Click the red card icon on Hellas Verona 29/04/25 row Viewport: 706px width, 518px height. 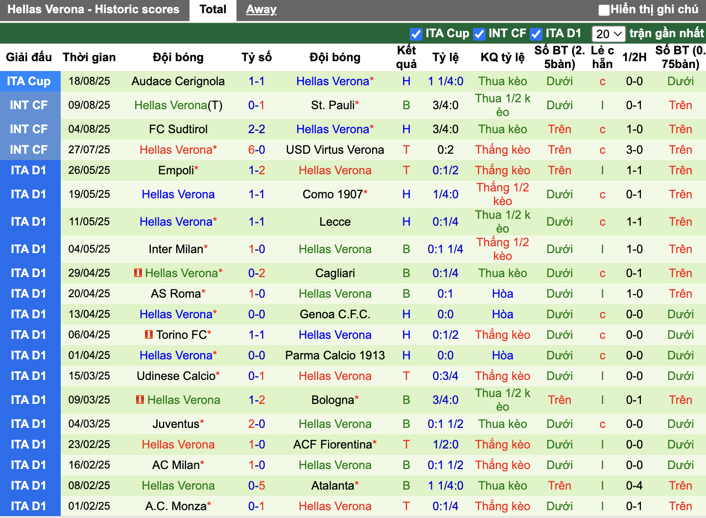tap(138, 273)
